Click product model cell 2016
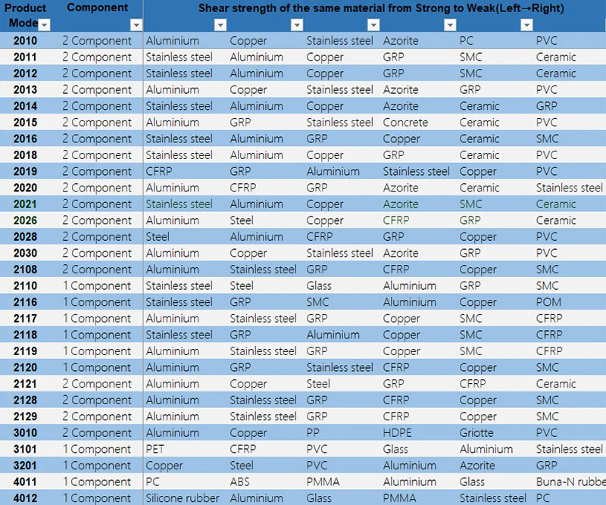This screenshot has height=505, width=606. tap(26, 139)
